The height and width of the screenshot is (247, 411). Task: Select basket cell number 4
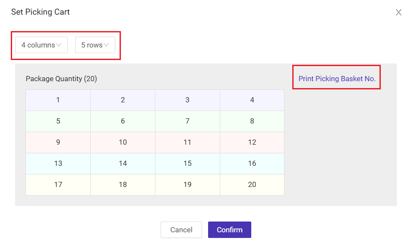click(x=252, y=100)
